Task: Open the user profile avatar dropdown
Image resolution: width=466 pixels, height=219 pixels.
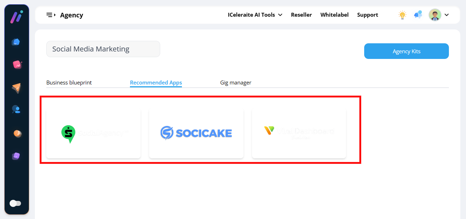Action: click(439, 15)
